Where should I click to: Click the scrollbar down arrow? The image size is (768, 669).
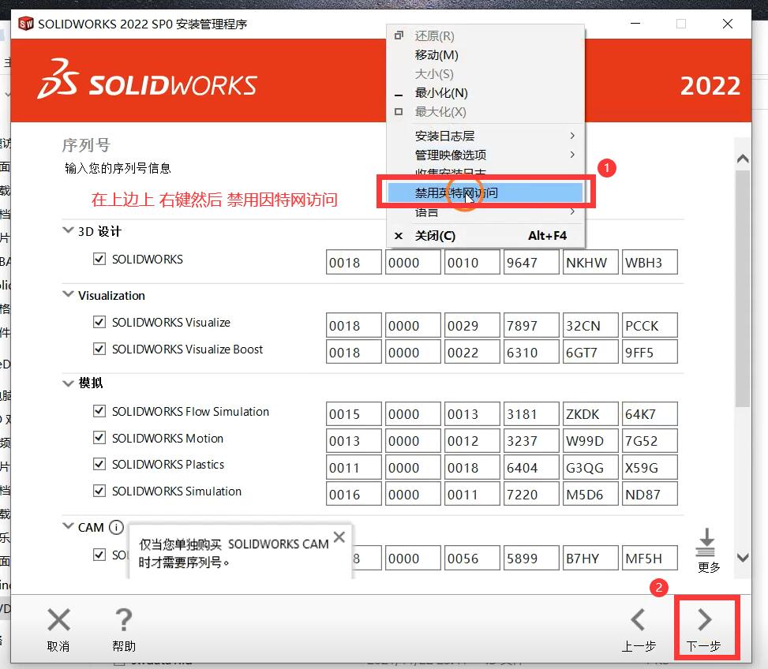743,558
